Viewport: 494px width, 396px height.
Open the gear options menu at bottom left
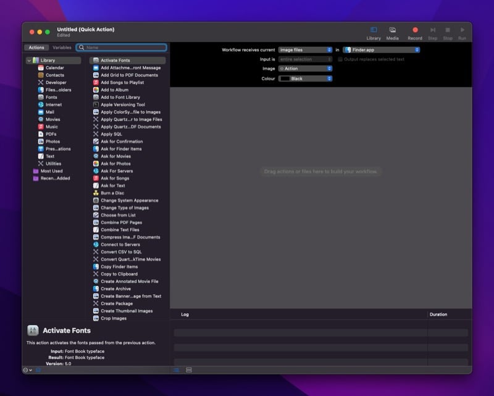tap(25, 370)
